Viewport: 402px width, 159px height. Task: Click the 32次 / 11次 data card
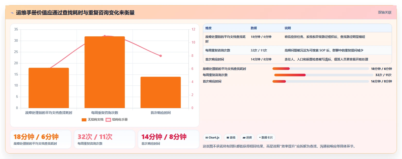tap(105, 139)
